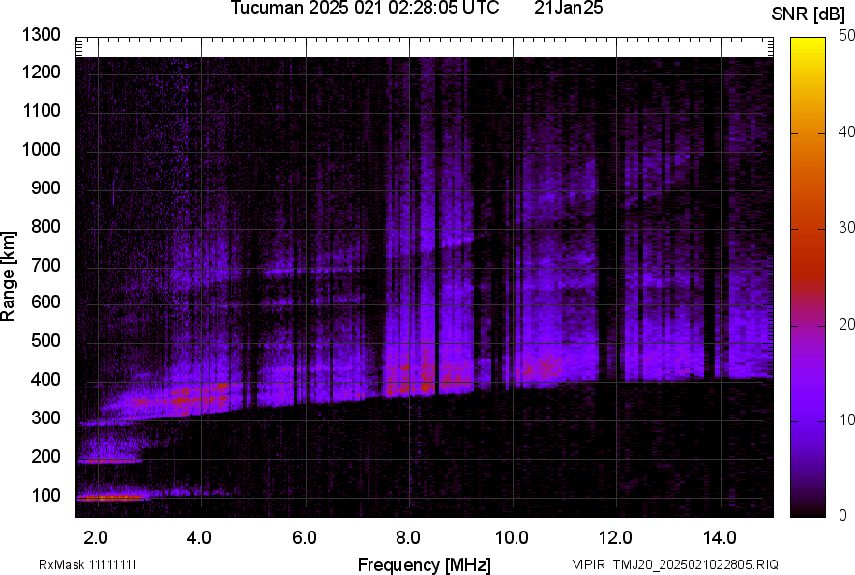Click the frequency tick label '14.0'
Screen dimensions: 855x575
pyautogui.click(x=720, y=538)
